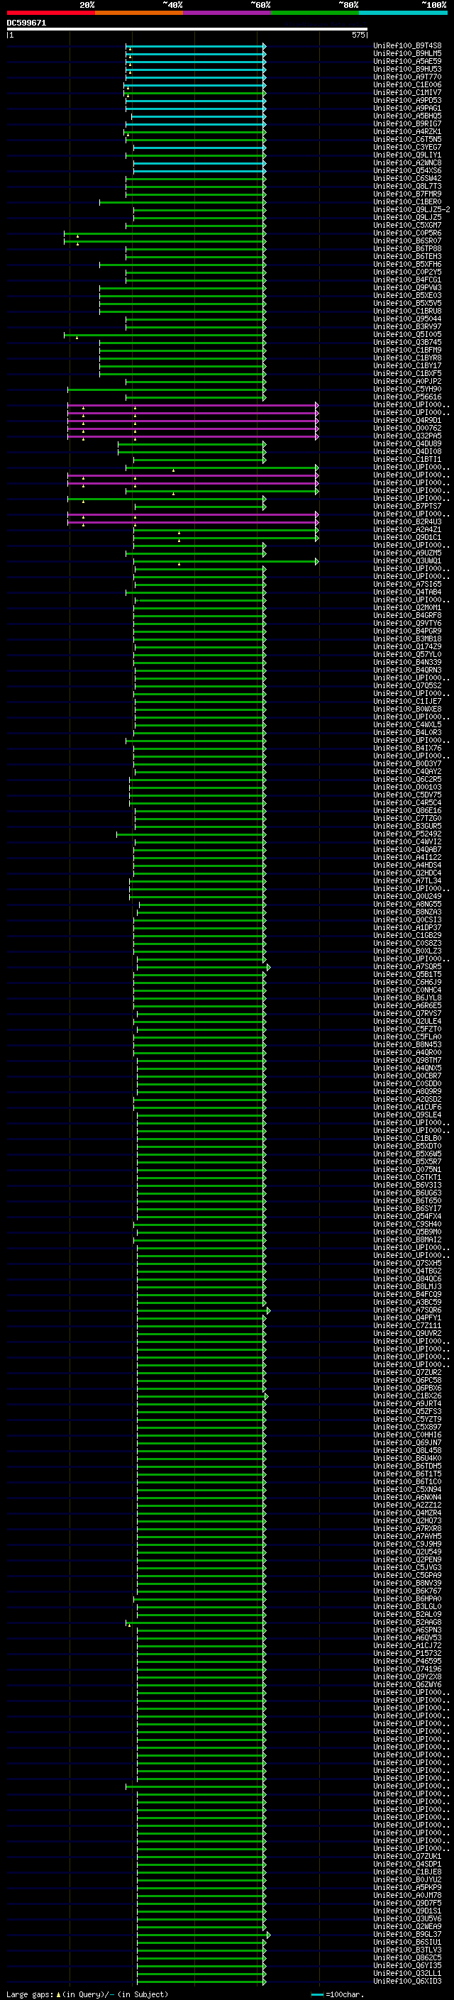Select hit label UniRef100_B4IX76
Viewport: 454px width, 2000px height.
tap(407, 748)
